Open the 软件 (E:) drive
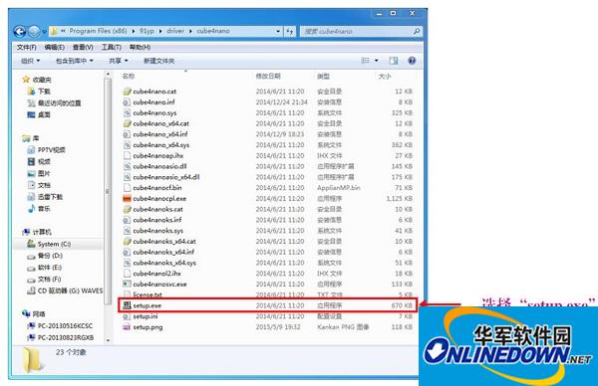 pos(44,268)
